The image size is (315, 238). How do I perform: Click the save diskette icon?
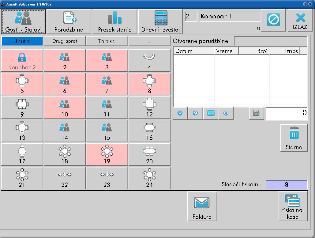257,113
